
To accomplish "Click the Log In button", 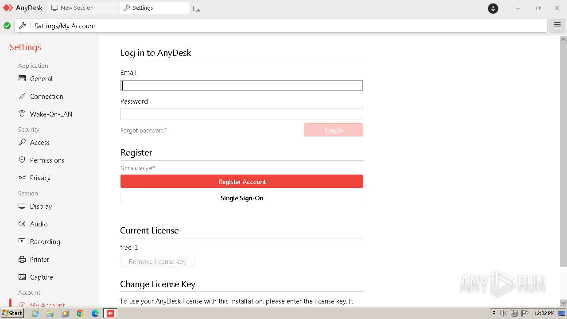I will pos(334,130).
